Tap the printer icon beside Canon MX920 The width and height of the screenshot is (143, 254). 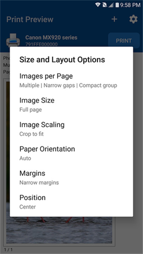point(13,40)
